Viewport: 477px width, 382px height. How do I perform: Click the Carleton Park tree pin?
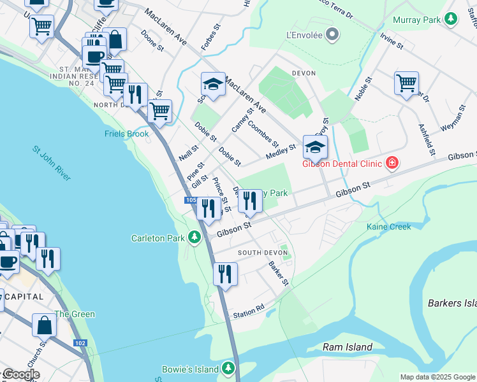coord(194,237)
